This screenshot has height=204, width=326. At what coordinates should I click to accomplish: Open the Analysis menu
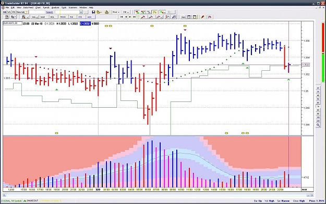click(x=55, y=7)
